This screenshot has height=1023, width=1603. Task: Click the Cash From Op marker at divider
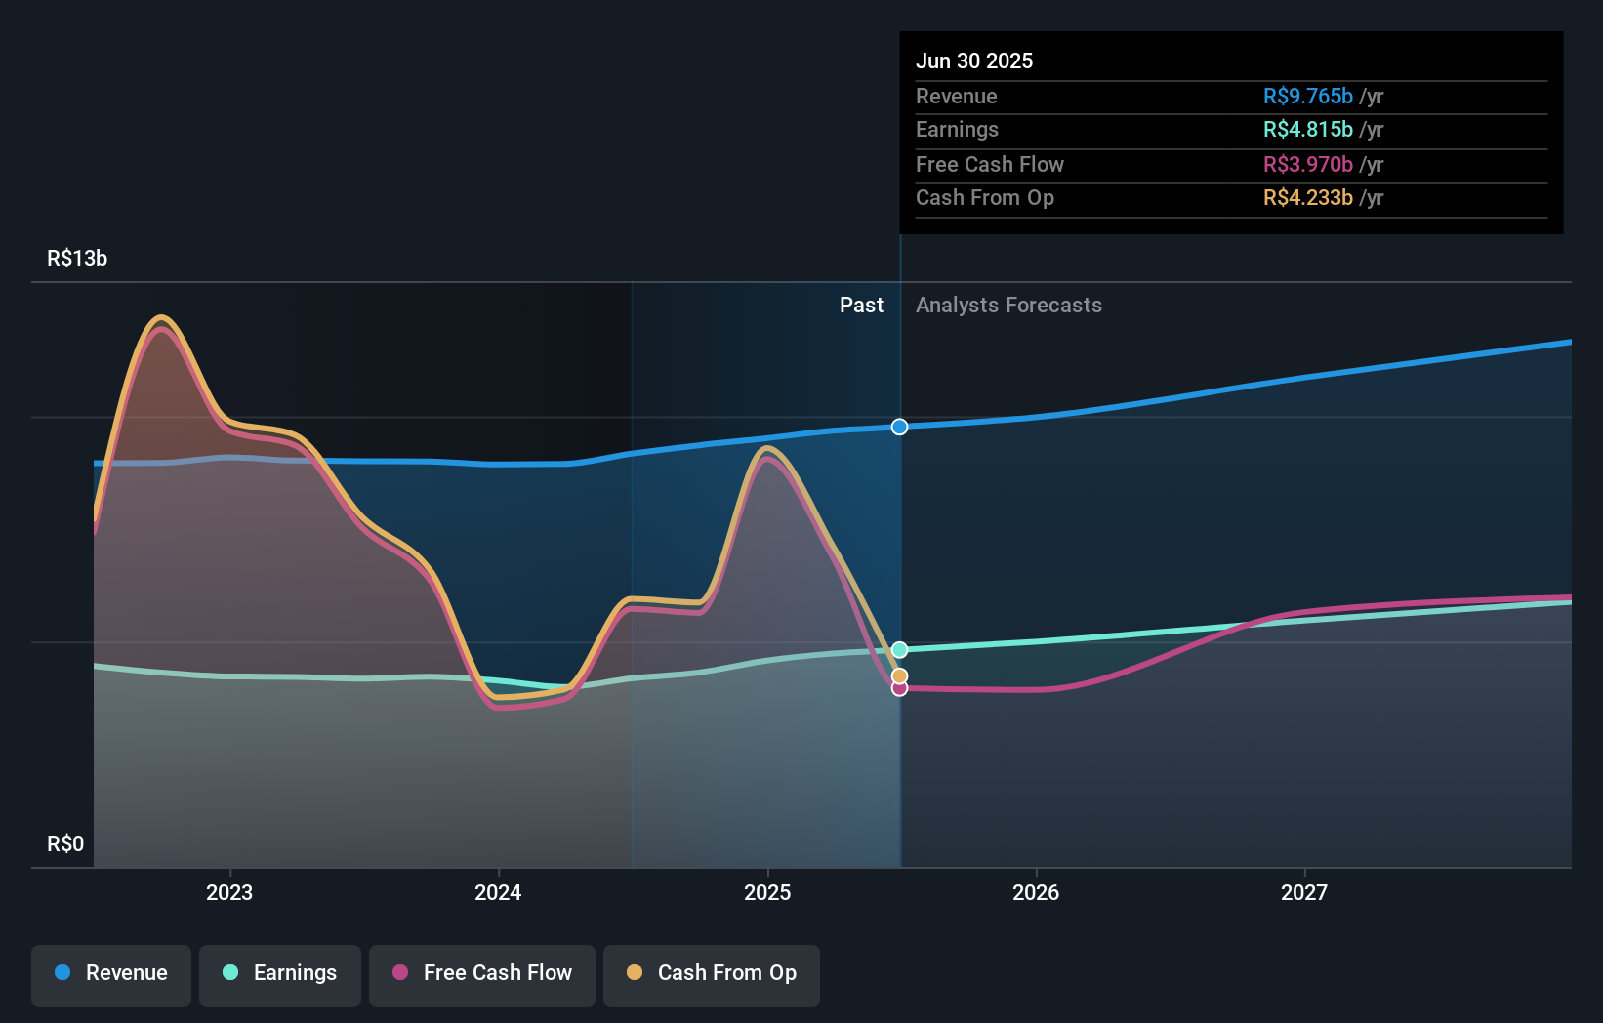tap(899, 675)
